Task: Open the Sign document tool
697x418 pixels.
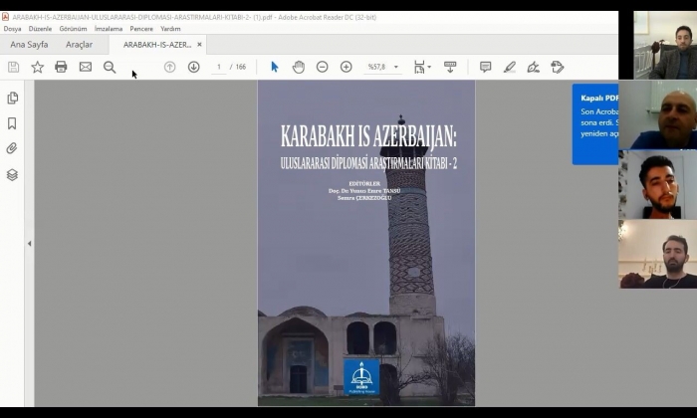Action: click(533, 67)
